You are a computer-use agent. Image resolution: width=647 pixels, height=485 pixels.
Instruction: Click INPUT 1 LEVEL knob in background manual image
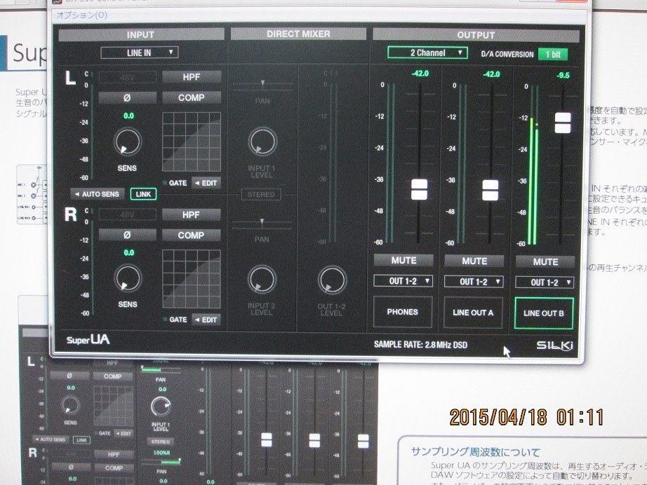(161, 407)
